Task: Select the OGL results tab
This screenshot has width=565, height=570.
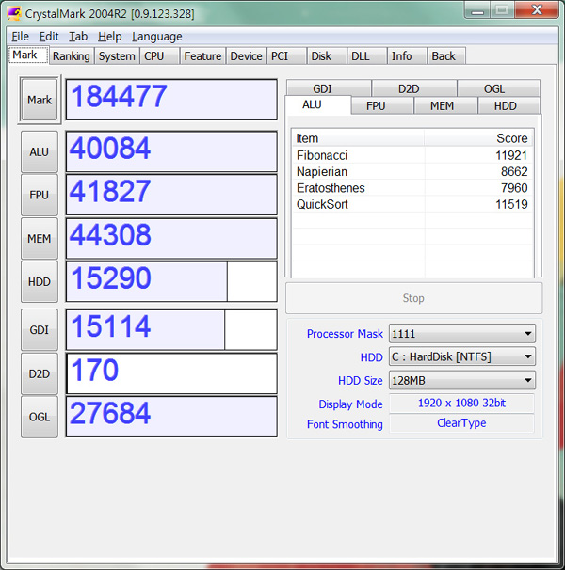Action: click(498, 88)
